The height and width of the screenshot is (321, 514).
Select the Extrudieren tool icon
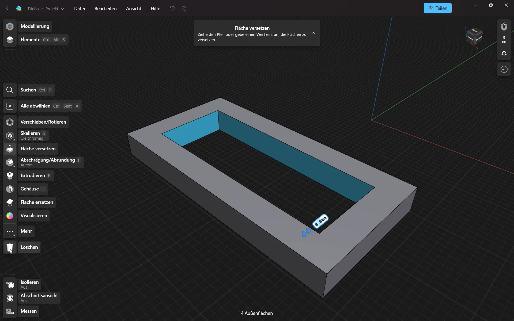tap(10, 176)
